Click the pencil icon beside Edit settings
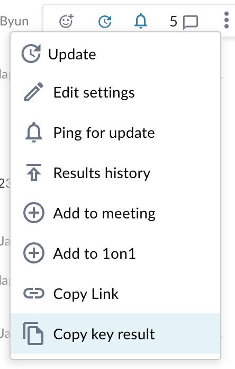The width and height of the screenshot is (235, 369). 34,92
